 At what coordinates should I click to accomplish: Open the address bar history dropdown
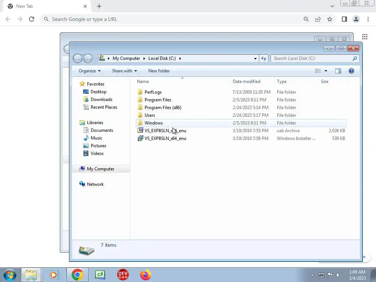pyautogui.click(x=255, y=58)
